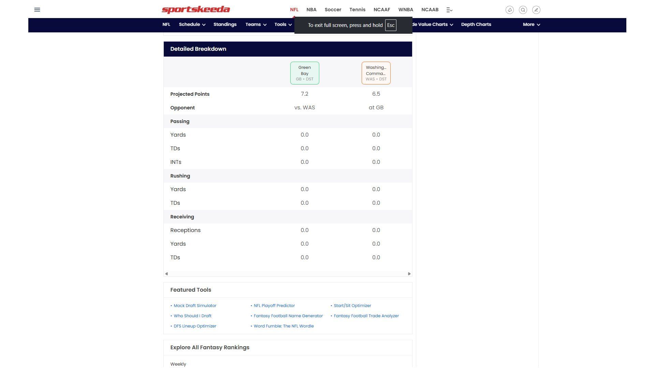Open Fantasy Football Trade Analyzer link
This screenshot has height=368, width=655.
coord(366,316)
